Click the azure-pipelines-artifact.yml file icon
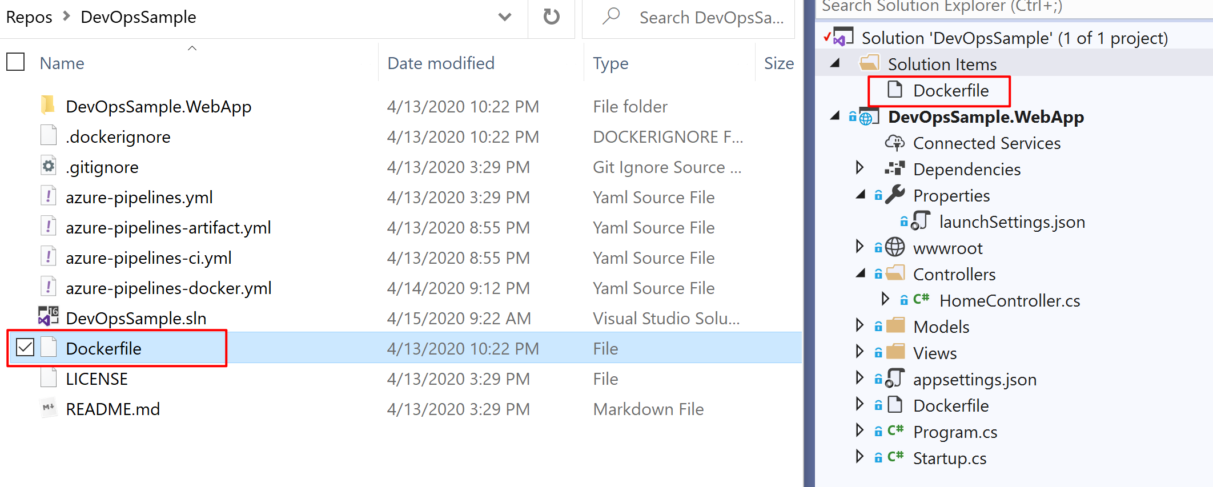1213x487 pixels. (49, 227)
